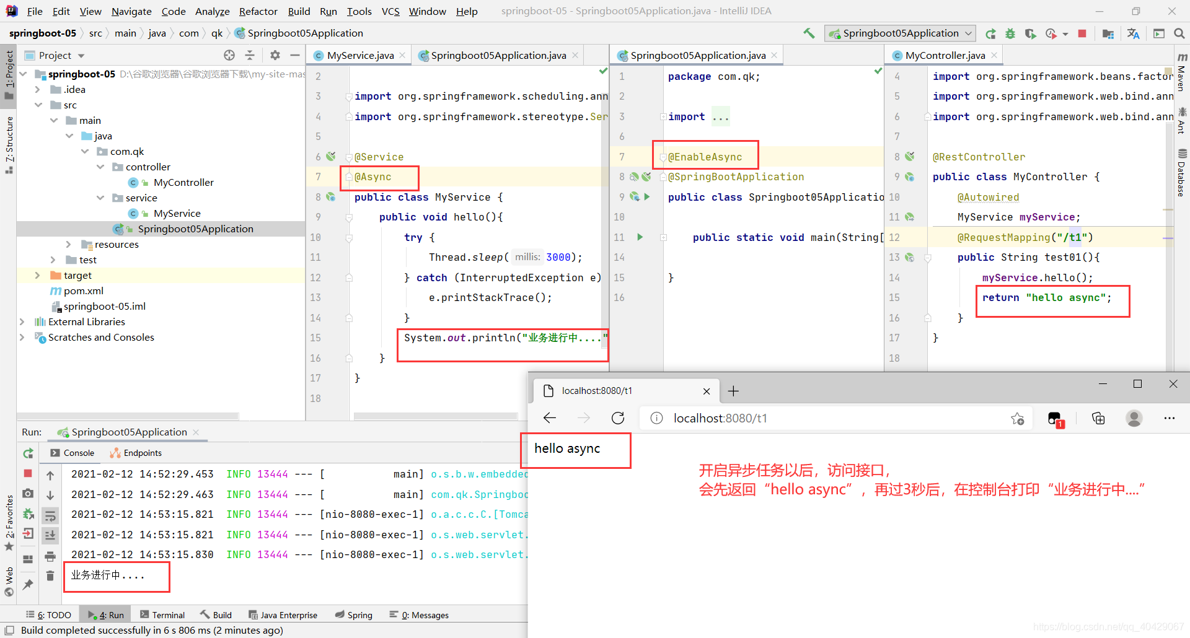The width and height of the screenshot is (1190, 638).
Task: Toggle soft-wrap in console
Action: click(x=50, y=515)
